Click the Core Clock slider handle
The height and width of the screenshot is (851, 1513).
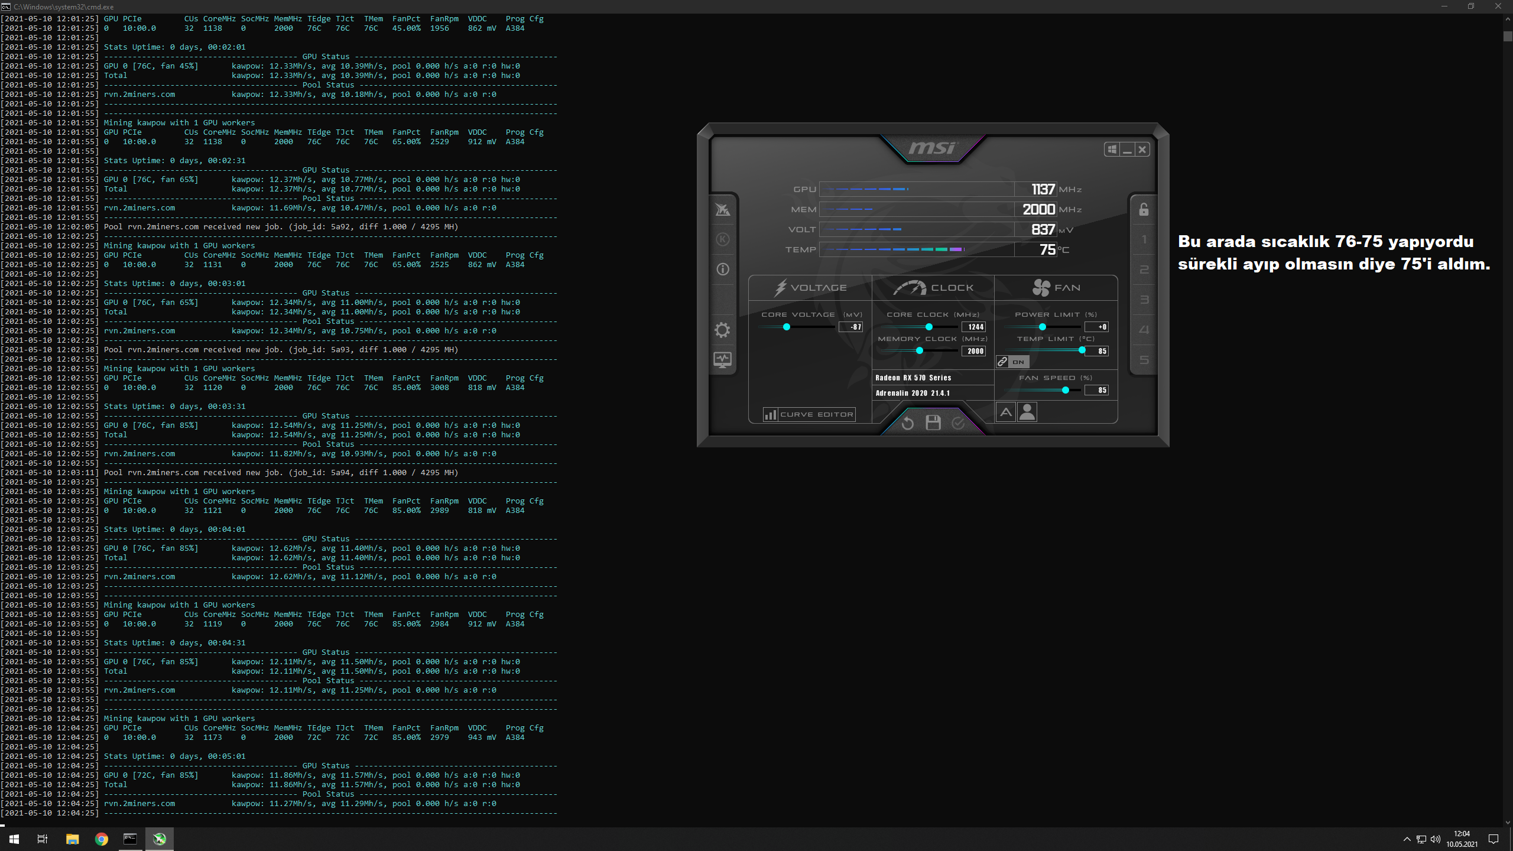929,327
